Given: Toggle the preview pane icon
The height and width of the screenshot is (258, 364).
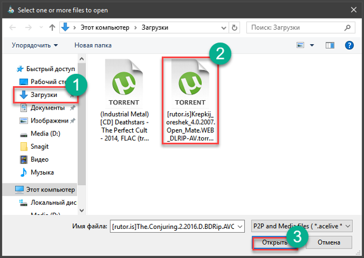Looking at the screenshot, I should (x=329, y=45).
